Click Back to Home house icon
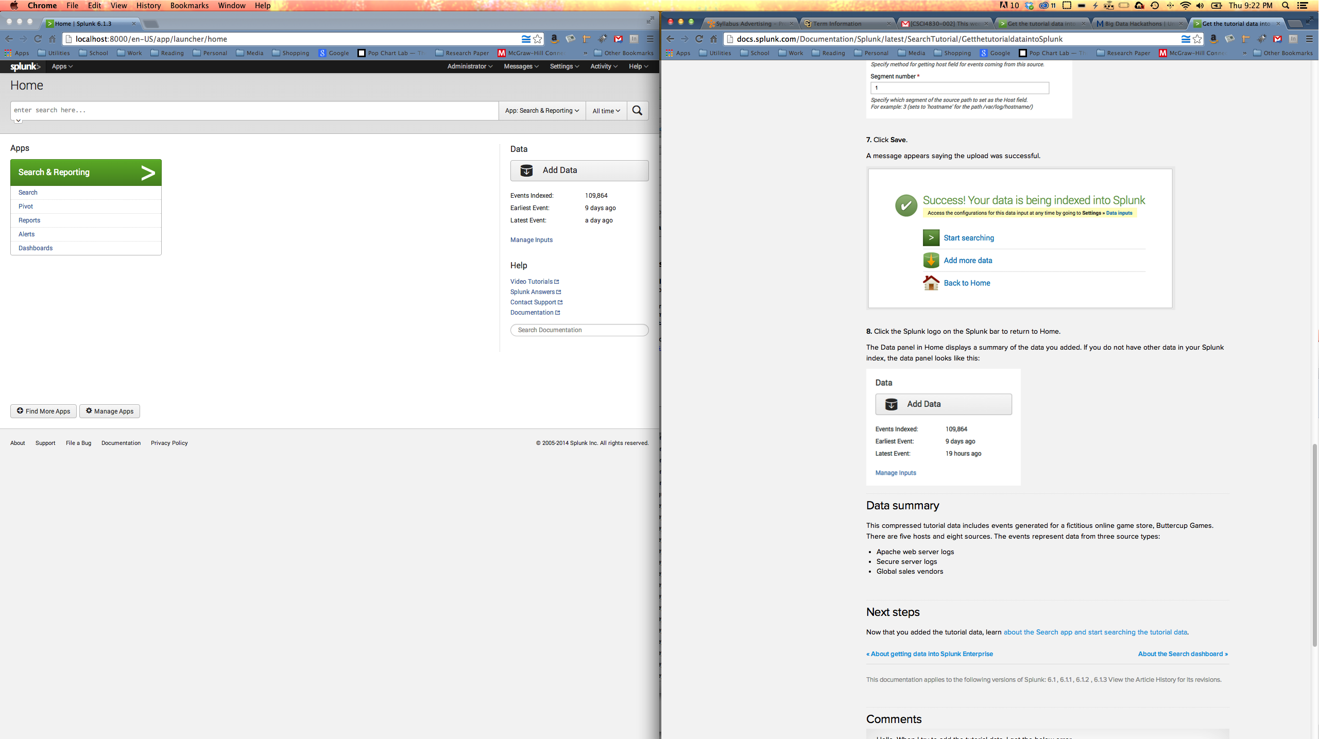 [x=931, y=283]
